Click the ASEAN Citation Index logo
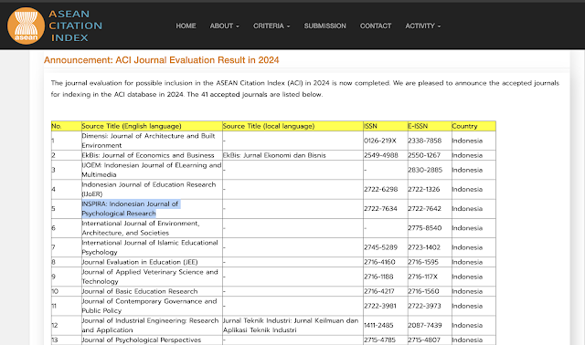 point(55,26)
